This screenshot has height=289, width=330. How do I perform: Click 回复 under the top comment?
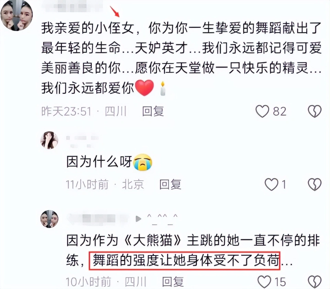pos(153,111)
